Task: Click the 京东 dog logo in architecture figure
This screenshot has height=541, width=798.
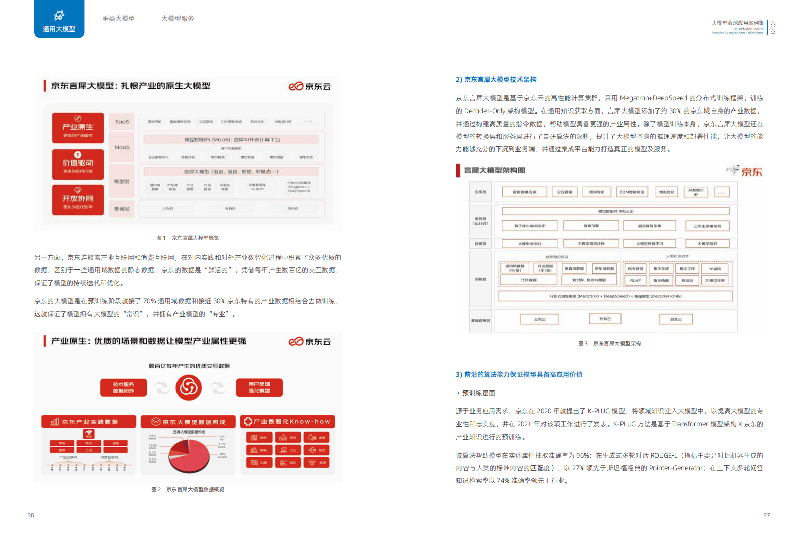Action: click(744, 171)
